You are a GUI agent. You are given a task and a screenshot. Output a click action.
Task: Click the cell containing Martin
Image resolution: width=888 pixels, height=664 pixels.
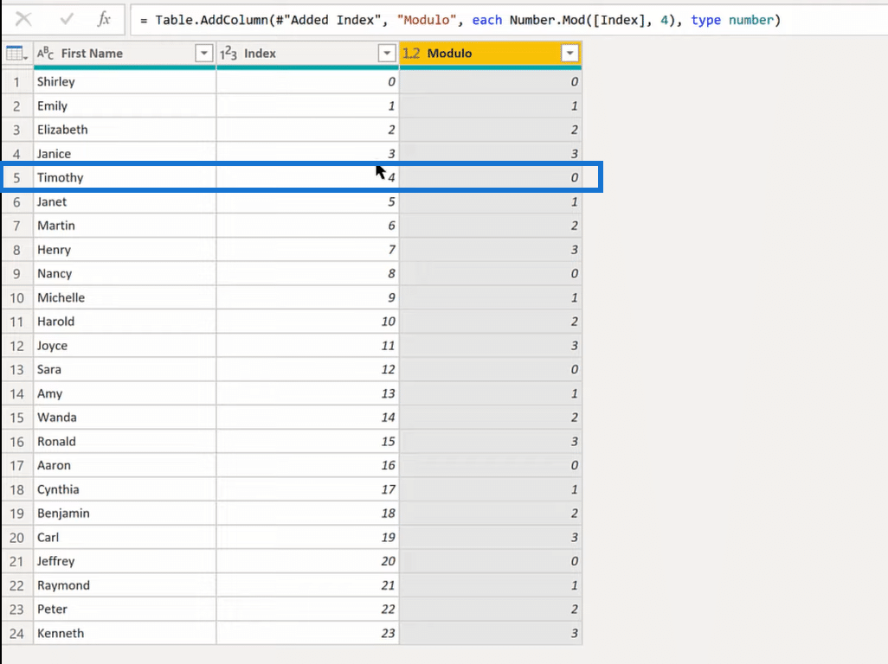point(125,226)
